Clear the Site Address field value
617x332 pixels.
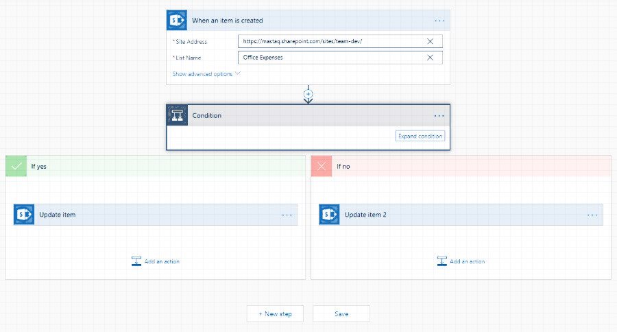(x=430, y=41)
